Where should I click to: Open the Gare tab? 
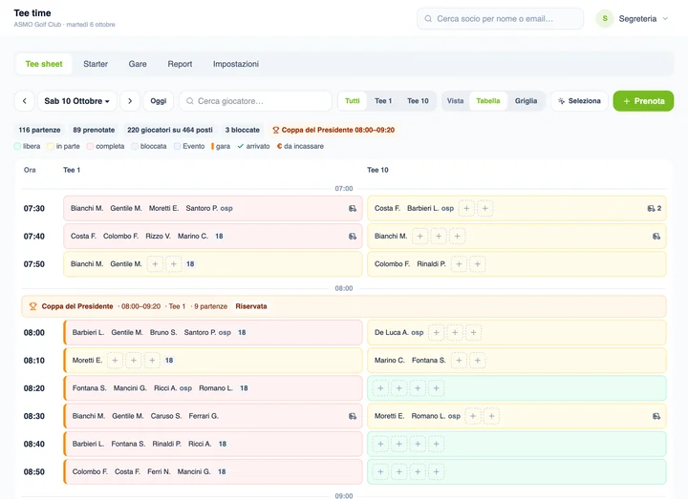(138, 64)
